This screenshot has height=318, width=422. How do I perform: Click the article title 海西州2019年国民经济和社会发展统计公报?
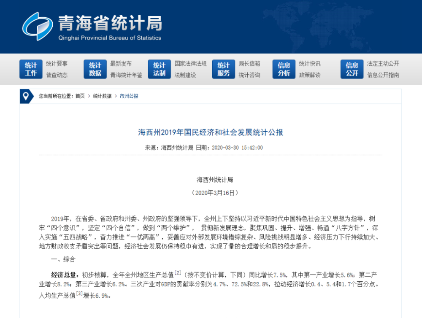211,132
